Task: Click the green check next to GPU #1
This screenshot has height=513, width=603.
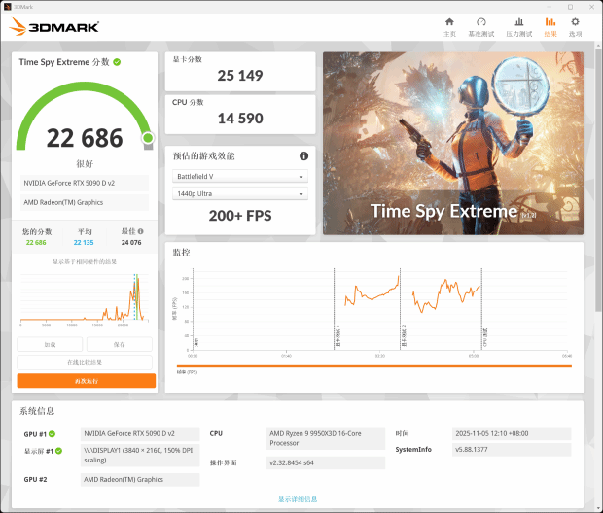Action: point(53,434)
